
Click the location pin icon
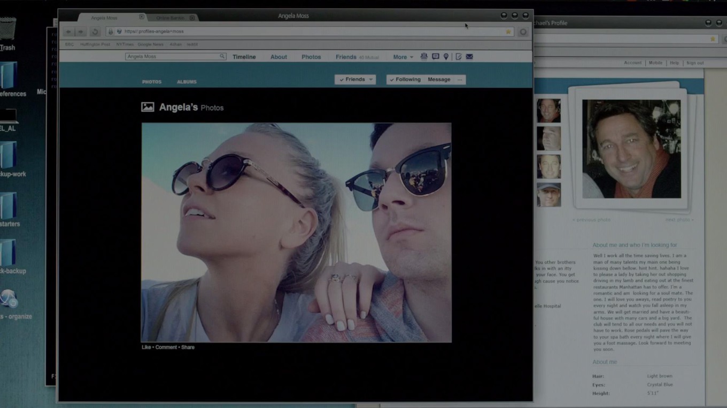click(x=446, y=57)
